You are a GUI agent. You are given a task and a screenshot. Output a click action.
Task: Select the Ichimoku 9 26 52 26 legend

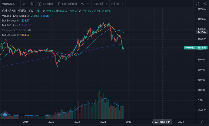14,30
